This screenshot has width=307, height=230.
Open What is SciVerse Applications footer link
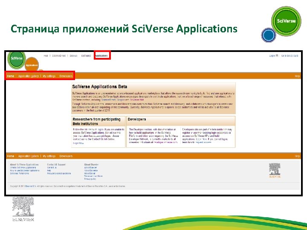[x=23, y=168]
